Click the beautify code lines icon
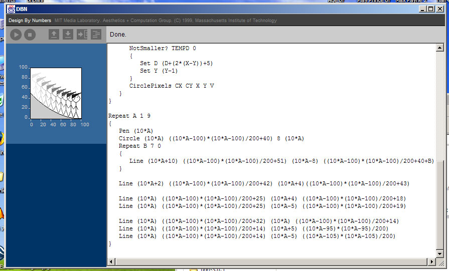This screenshot has width=449, height=271. [96, 35]
